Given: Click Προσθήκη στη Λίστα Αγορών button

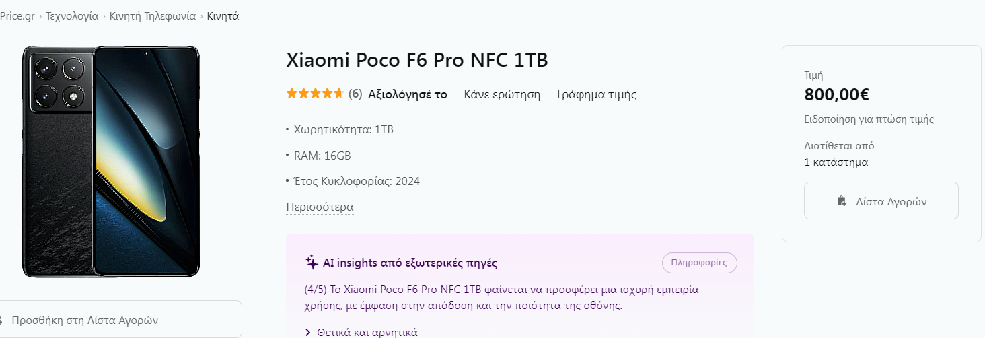Looking at the screenshot, I should 121,320.
